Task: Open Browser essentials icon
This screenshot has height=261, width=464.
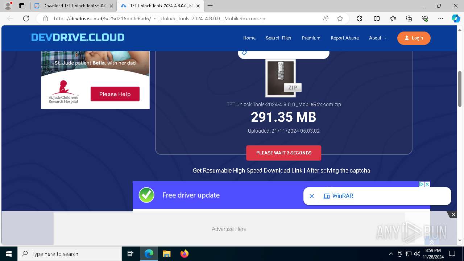Action: (425, 18)
